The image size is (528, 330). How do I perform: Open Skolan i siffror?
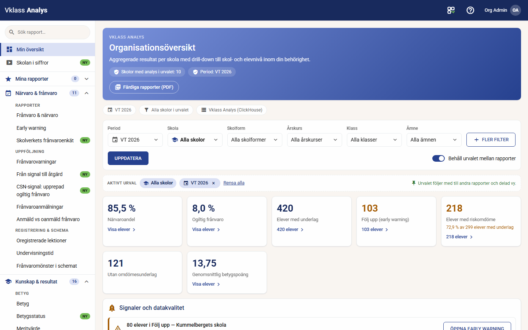tap(48, 63)
